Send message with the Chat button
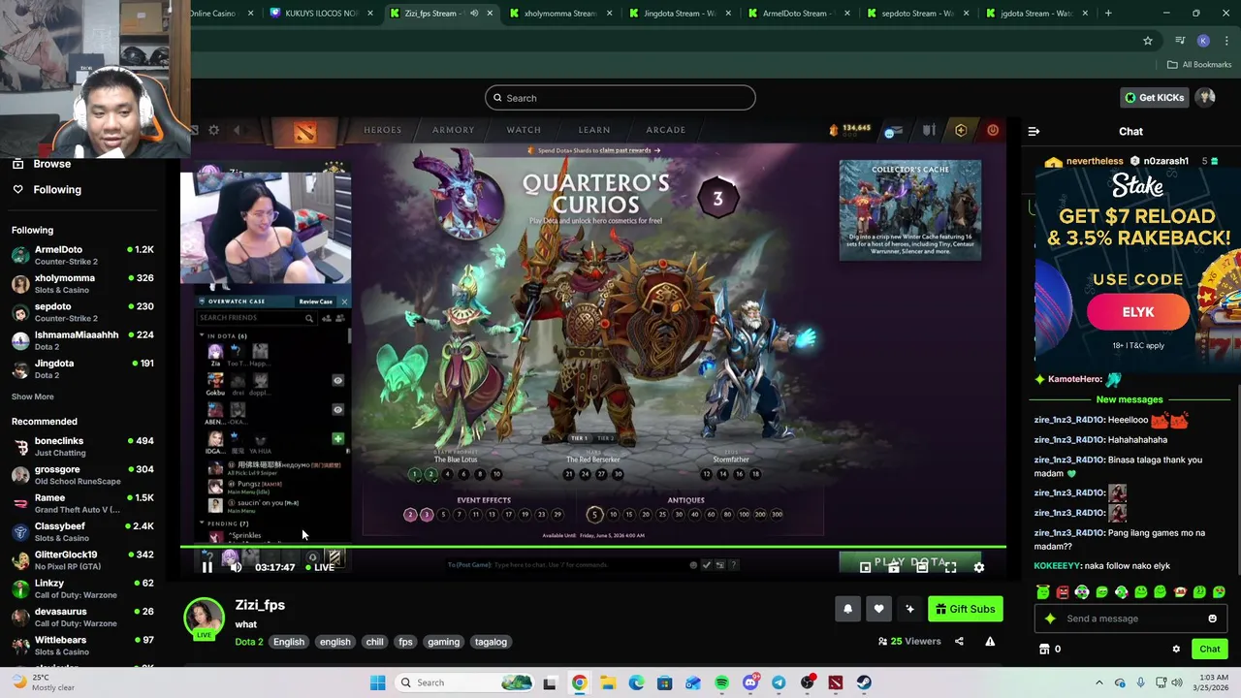Viewport: 1241px width, 698px height. tap(1209, 650)
